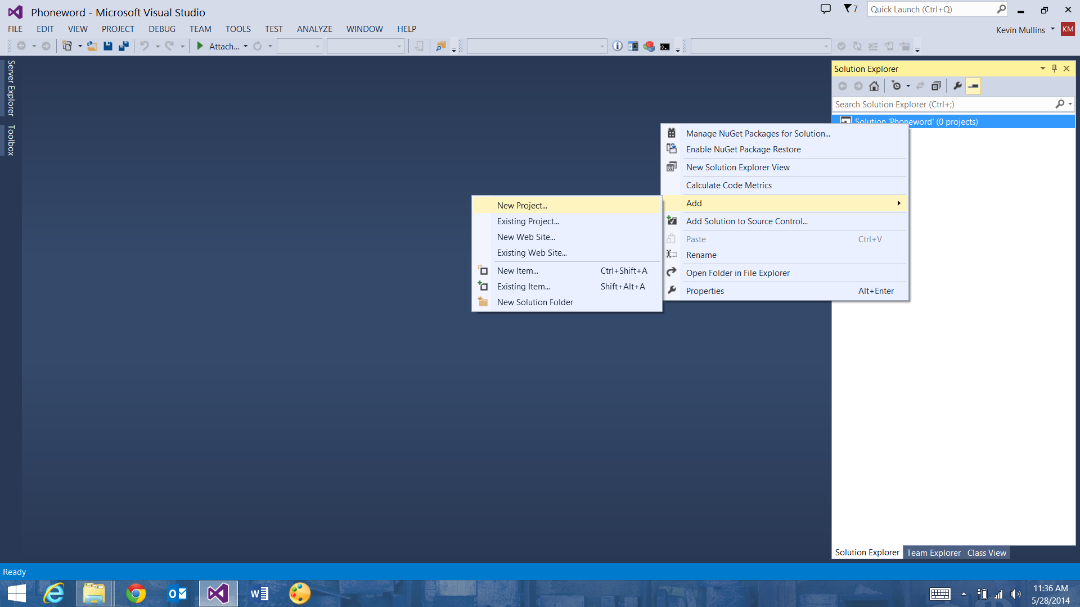Click the Save All toolbar icon
The width and height of the screenshot is (1080, 607).
pyautogui.click(x=124, y=46)
